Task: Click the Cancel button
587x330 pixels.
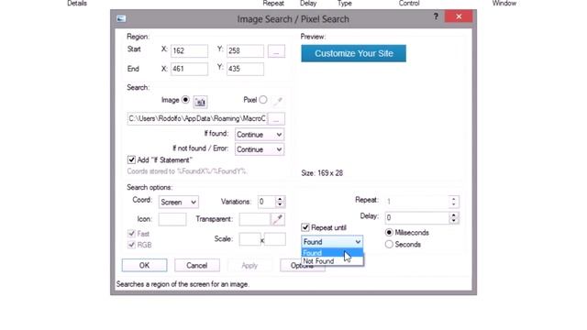Action: [x=197, y=265]
